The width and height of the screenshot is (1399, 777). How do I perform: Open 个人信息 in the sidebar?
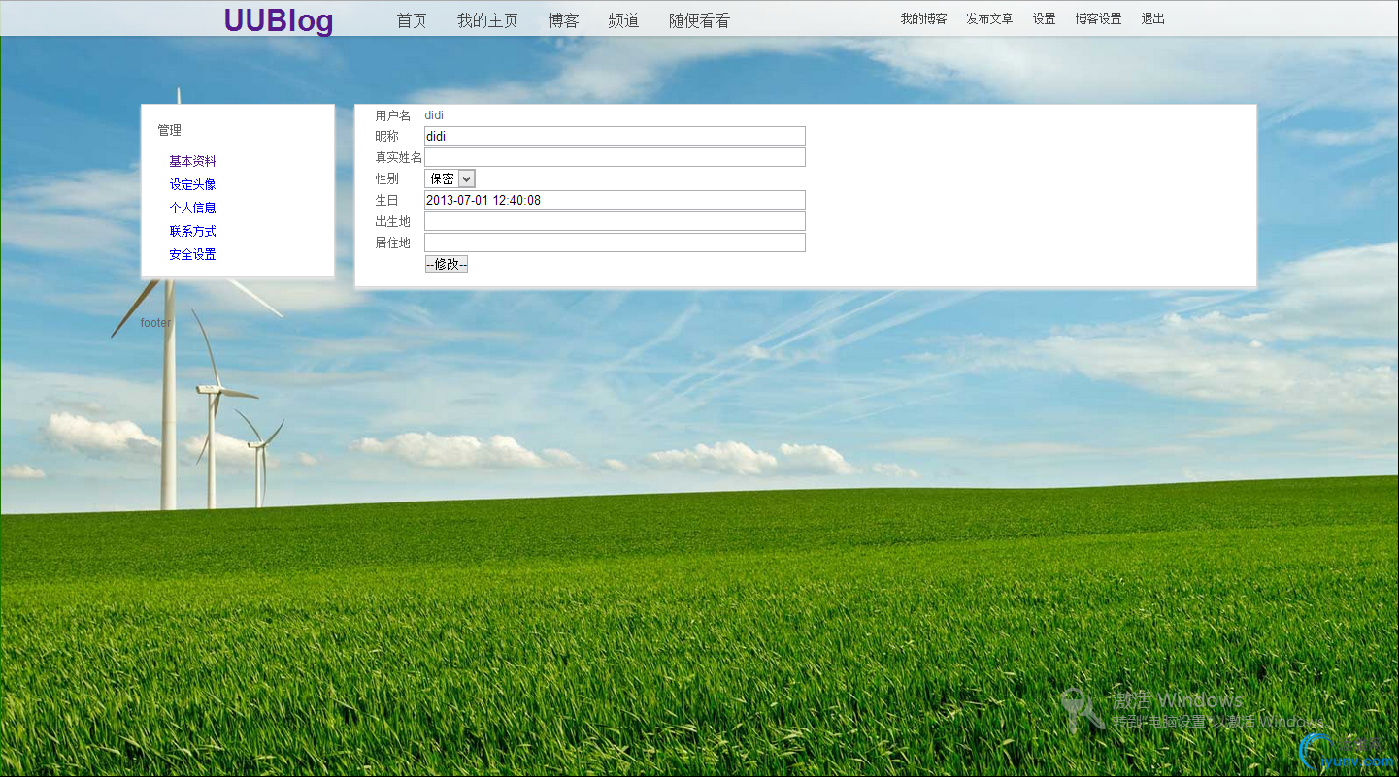[x=192, y=208]
